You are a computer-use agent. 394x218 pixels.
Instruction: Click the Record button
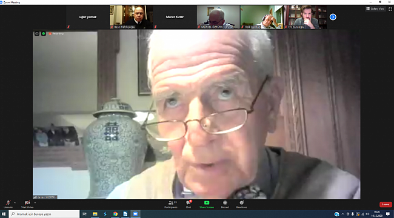coord(225,205)
